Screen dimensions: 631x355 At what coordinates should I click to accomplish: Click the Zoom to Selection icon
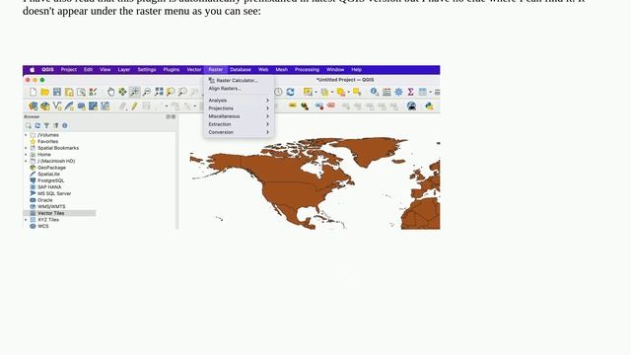[171, 92]
